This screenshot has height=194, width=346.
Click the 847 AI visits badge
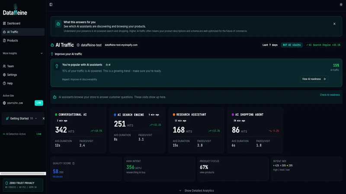[292, 45]
